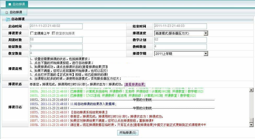
Task: Click instruction line 6 当课程比较多的时候
Action: click(x=76, y=79)
